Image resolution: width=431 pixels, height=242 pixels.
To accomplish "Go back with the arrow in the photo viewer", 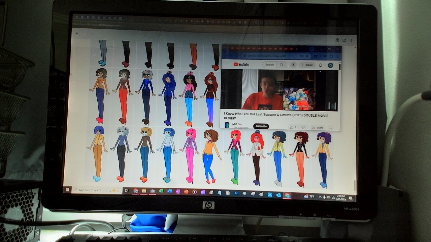I will click(x=77, y=33).
